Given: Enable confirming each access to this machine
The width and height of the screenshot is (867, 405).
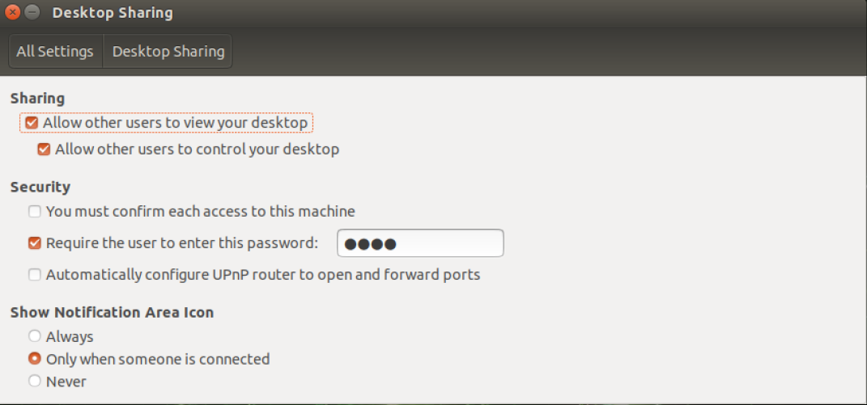Looking at the screenshot, I should [x=35, y=212].
